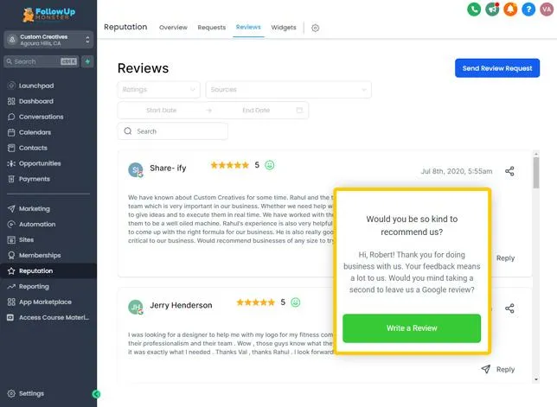Image resolution: width=557 pixels, height=407 pixels.
Task: Click the reviews Search input field
Action: click(173, 131)
